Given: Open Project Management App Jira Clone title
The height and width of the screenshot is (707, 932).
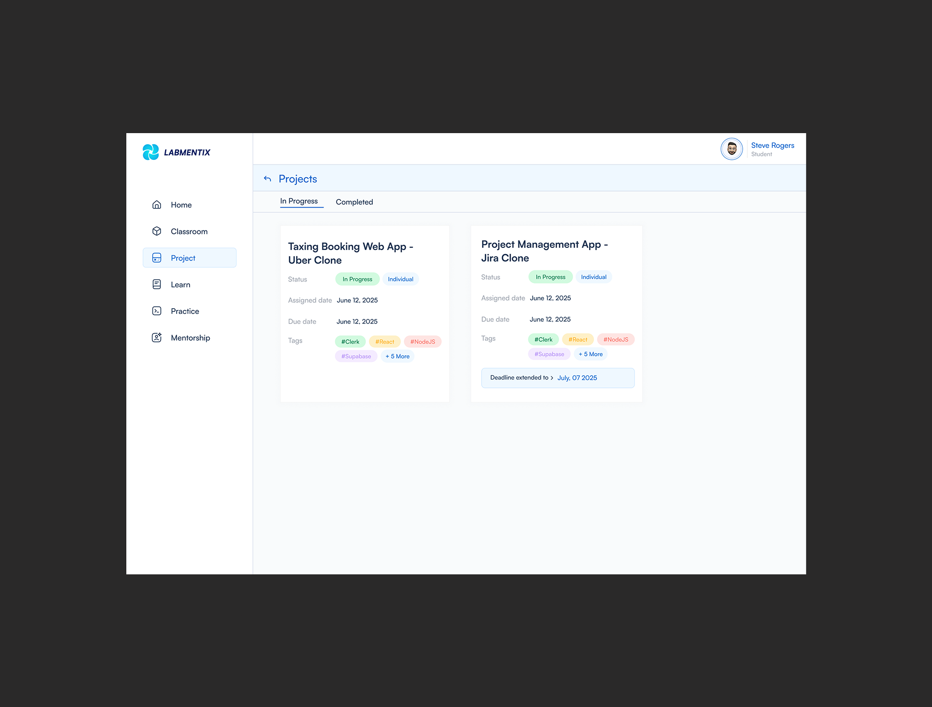Looking at the screenshot, I should 545,251.
